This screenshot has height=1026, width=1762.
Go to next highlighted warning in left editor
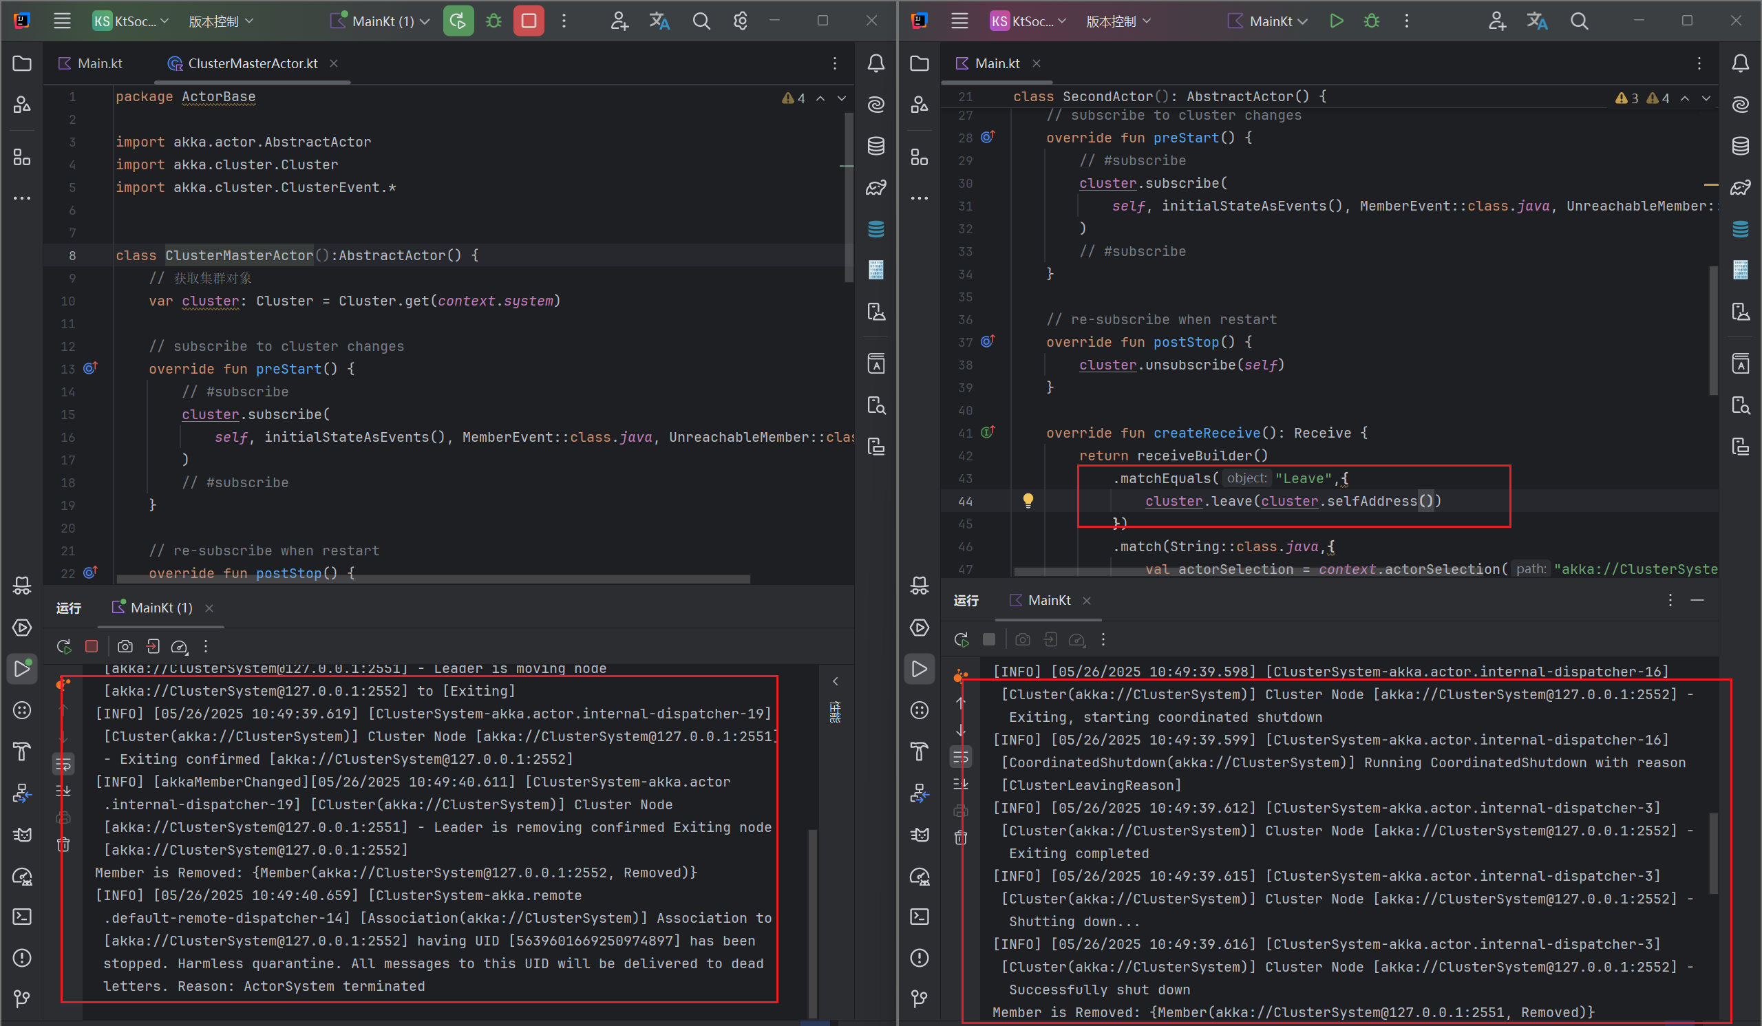pyautogui.click(x=842, y=98)
